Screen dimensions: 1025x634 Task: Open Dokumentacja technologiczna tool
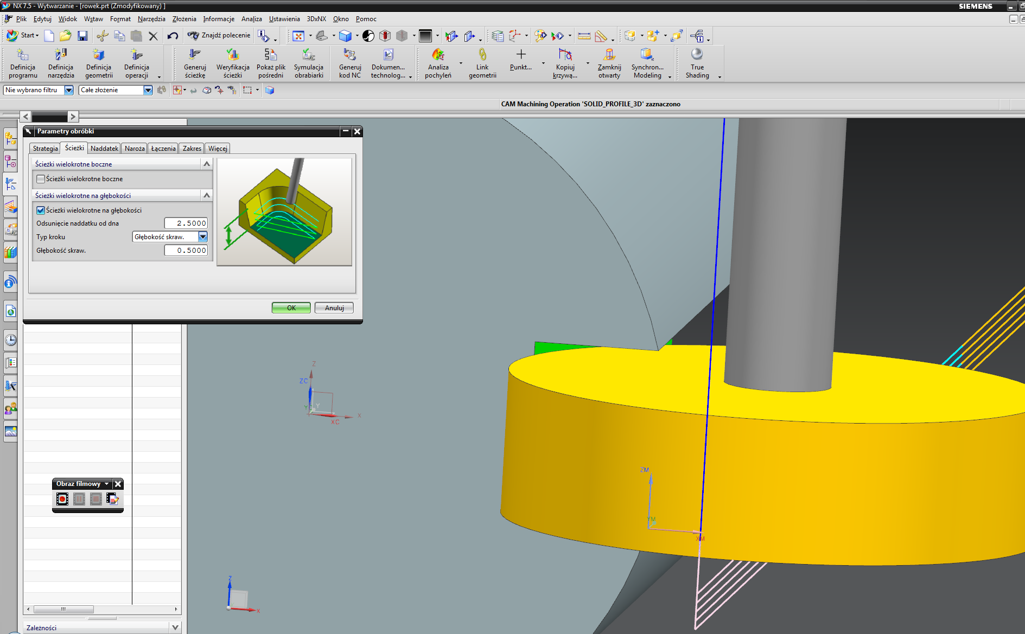click(x=388, y=63)
